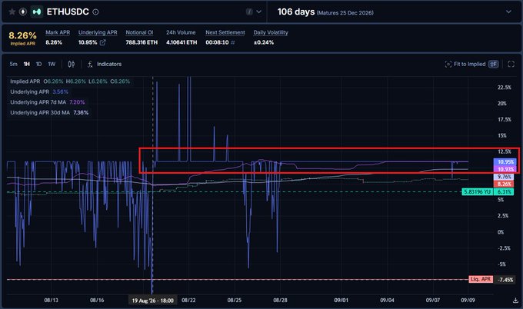This screenshot has width=523, height=309.
Task: Click the Matures 25 Dec 2026 text
Action: click(x=345, y=13)
